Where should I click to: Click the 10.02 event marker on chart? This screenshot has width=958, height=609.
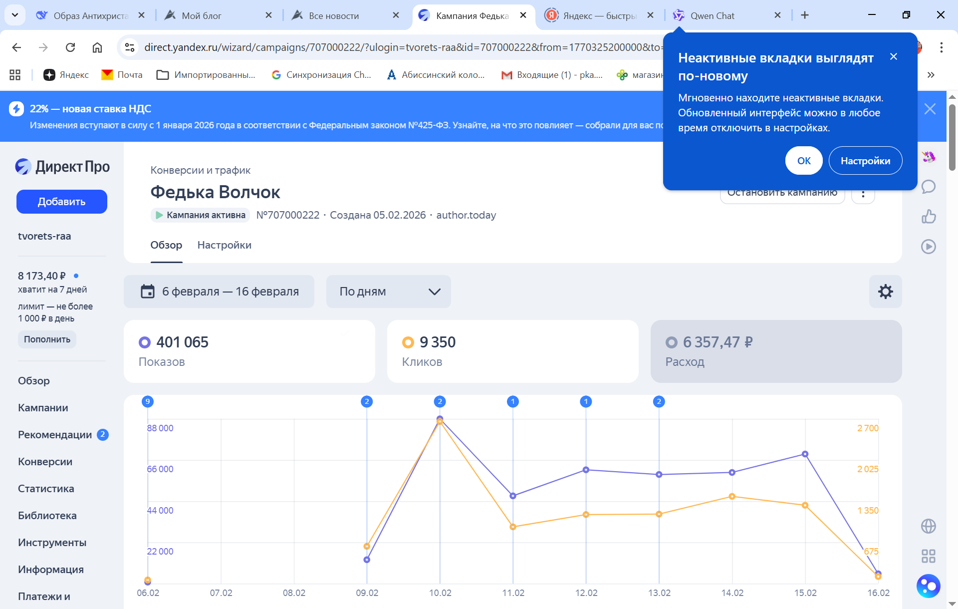point(440,401)
